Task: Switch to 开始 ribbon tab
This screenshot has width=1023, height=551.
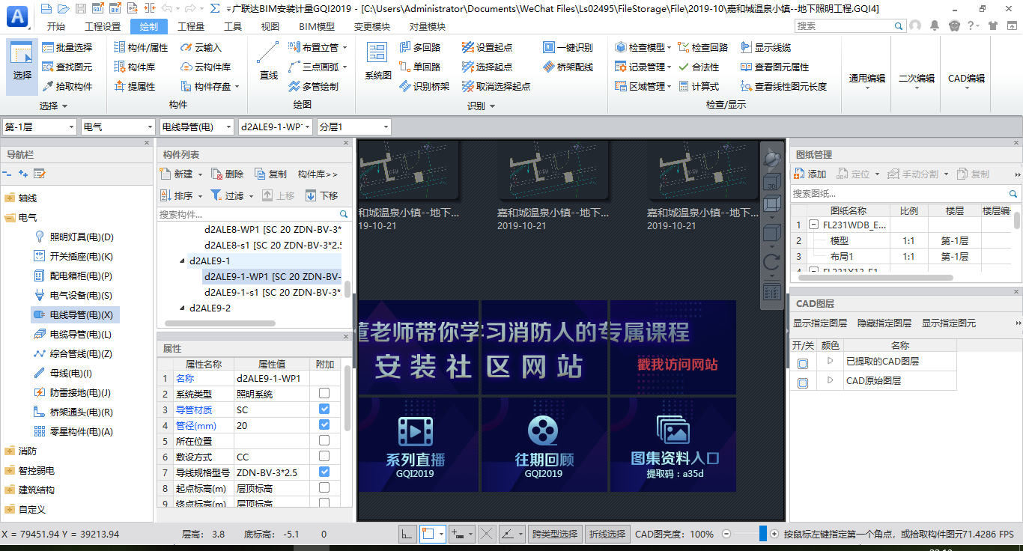Action: pyautogui.click(x=56, y=26)
